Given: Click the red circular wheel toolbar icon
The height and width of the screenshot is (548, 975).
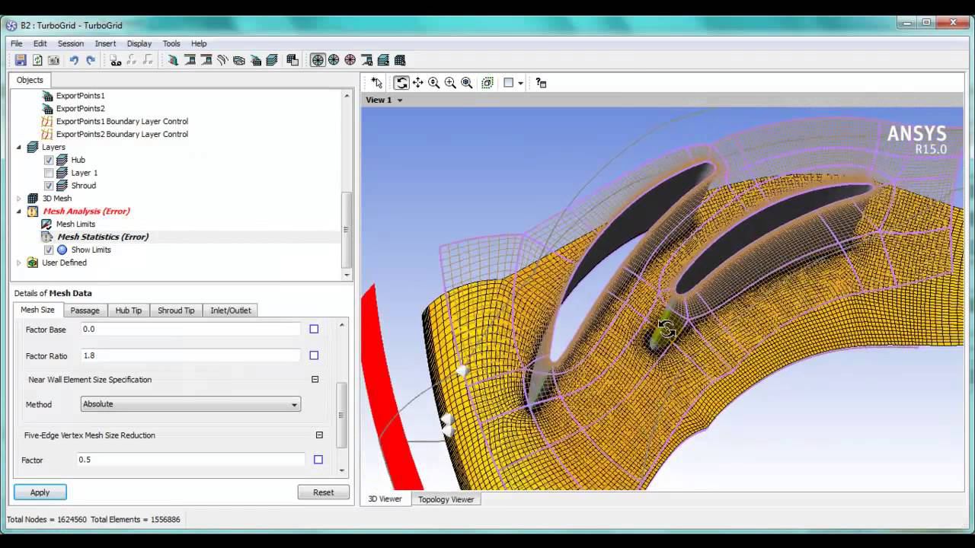Looking at the screenshot, I should click(x=350, y=60).
